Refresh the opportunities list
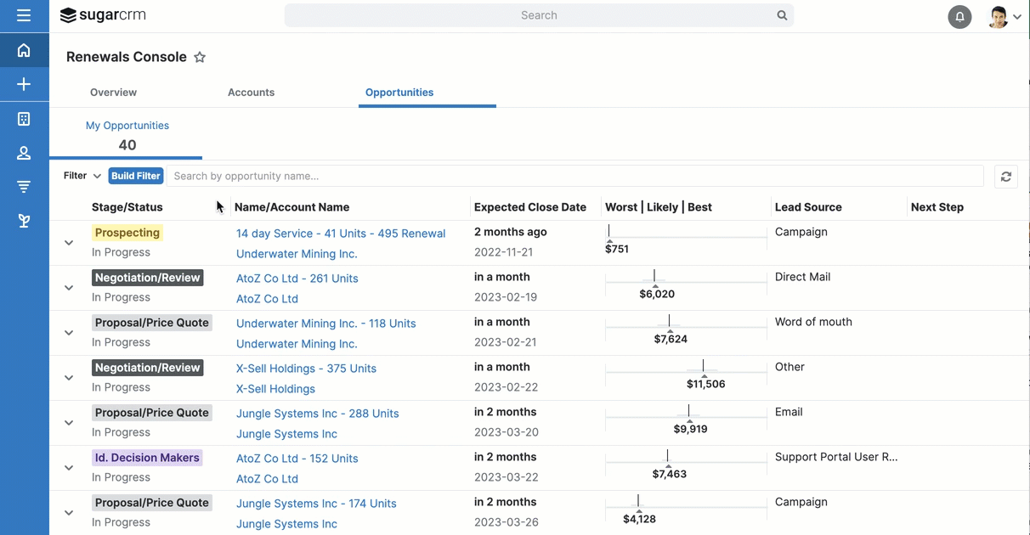 1006,177
